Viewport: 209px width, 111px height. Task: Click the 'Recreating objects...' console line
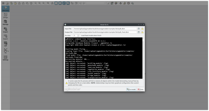click(x=75, y=61)
